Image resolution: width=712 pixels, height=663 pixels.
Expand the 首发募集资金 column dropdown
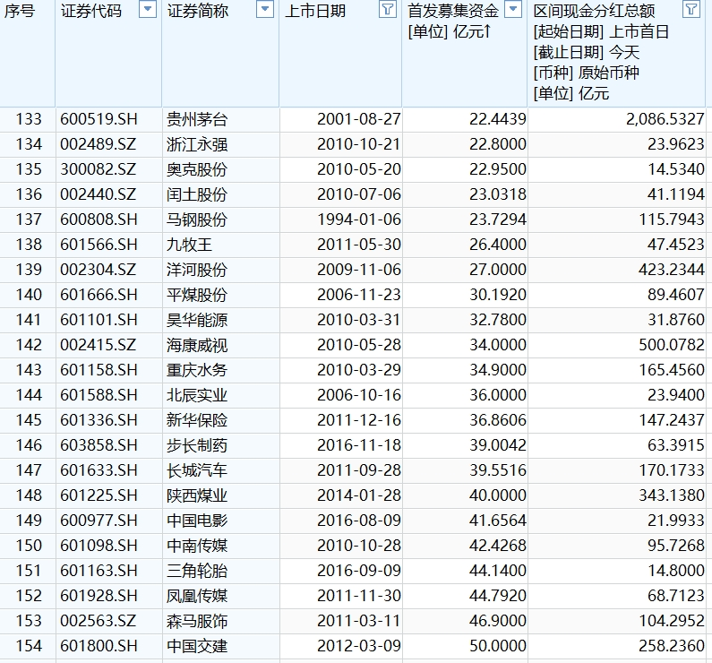point(513,11)
